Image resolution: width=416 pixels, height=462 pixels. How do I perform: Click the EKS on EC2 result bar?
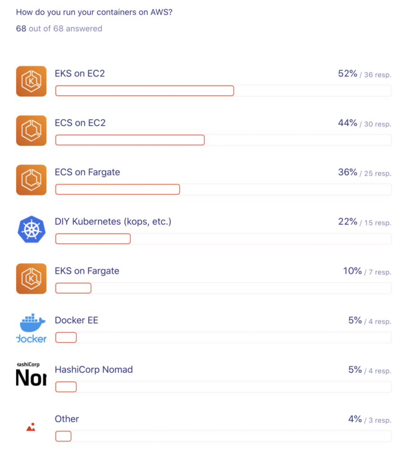pos(224,91)
